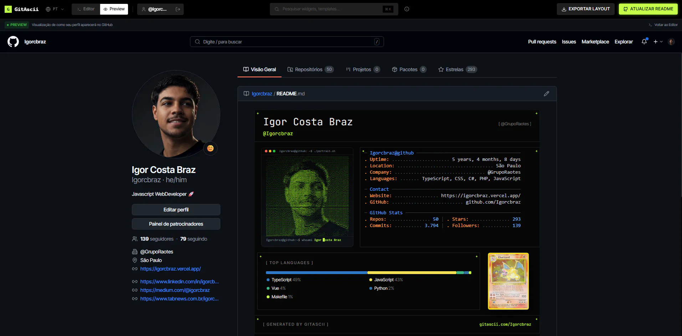Viewport: 682px width, 336px height.
Task: Open Pull requests in header
Action: pyautogui.click(x=542, y=42)
